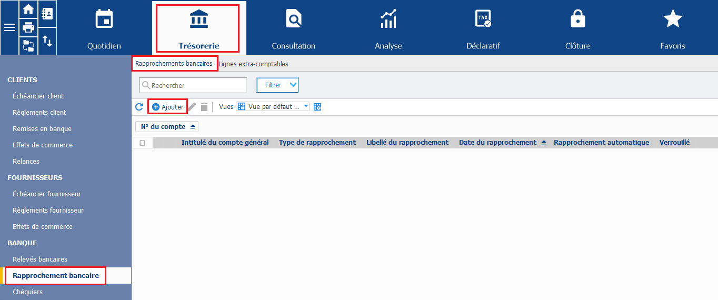Go to the Home icon
This screenshot has height=300, width=718.
[x=28, y=9]
